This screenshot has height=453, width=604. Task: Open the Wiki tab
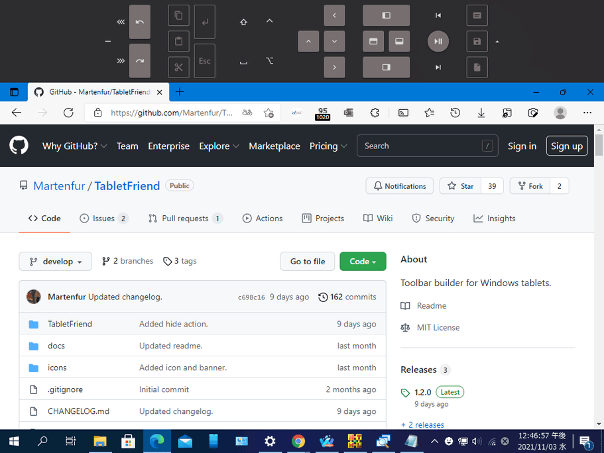(378, 219)
